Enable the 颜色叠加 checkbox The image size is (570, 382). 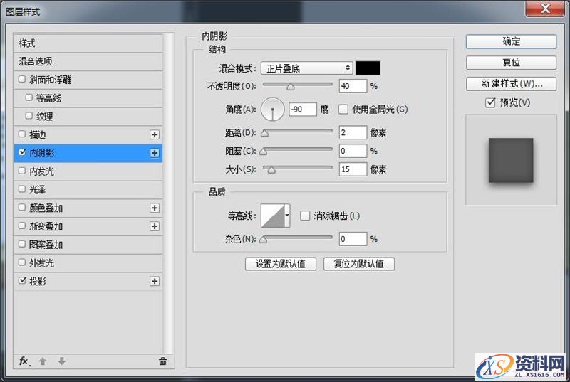pos(22,207)
